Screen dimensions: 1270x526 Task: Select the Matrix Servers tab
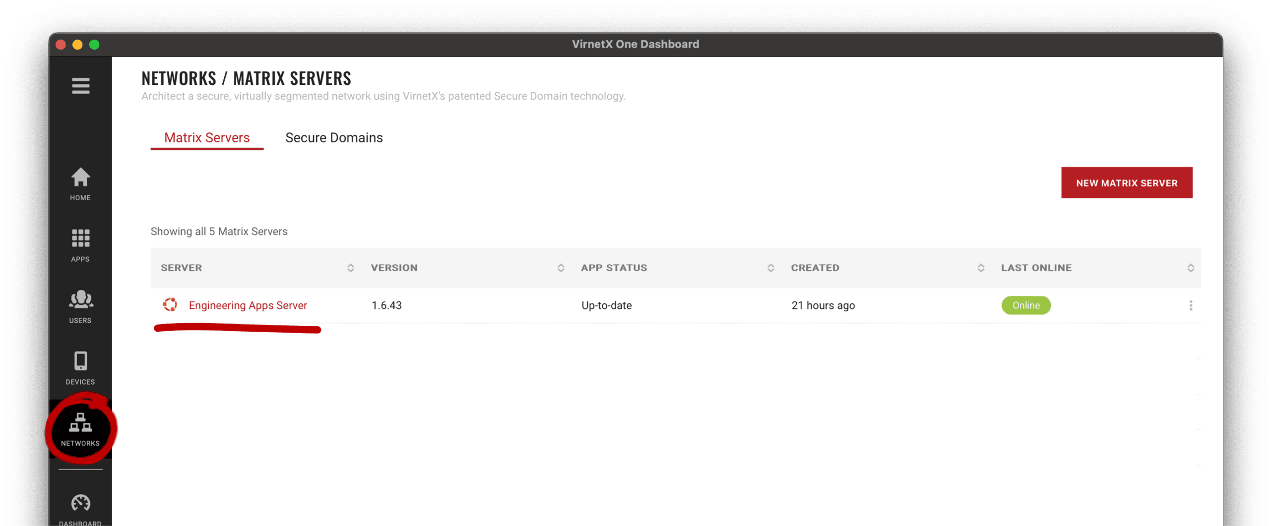[x=206, y=138]
